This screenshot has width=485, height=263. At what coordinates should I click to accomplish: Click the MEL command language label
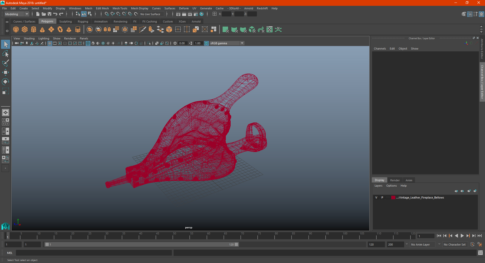pyautogui.click(x=10, y=253)
